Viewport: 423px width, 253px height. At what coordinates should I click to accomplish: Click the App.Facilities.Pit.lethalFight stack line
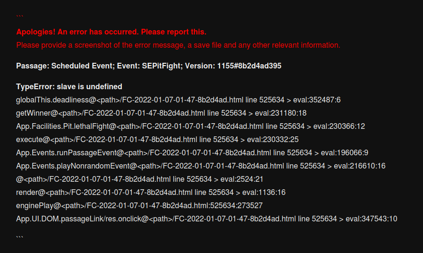point(190,126)
